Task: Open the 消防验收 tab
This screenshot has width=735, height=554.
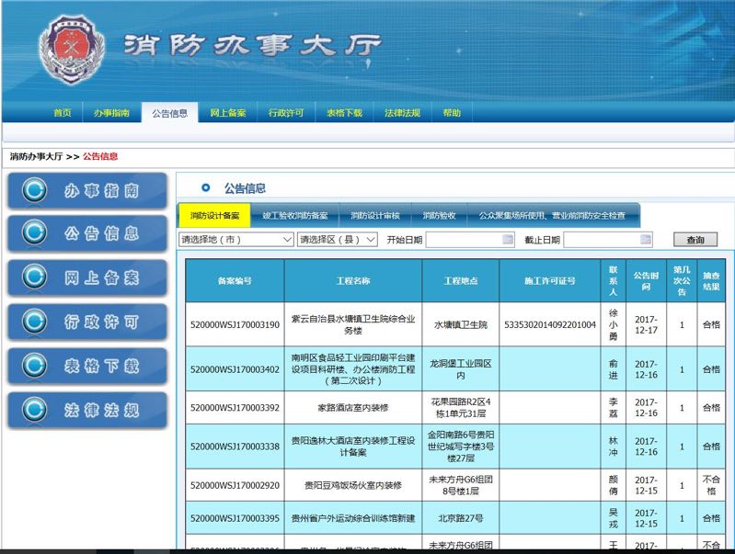Action: [439, 216]
